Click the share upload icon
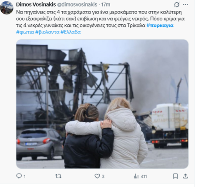The image size is (202, 187). pyautogui.click(x=185, y=176)
